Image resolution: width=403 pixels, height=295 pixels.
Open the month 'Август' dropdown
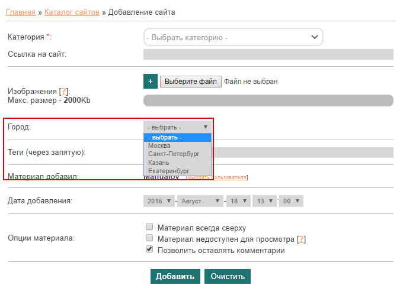[x=200, y=201]
